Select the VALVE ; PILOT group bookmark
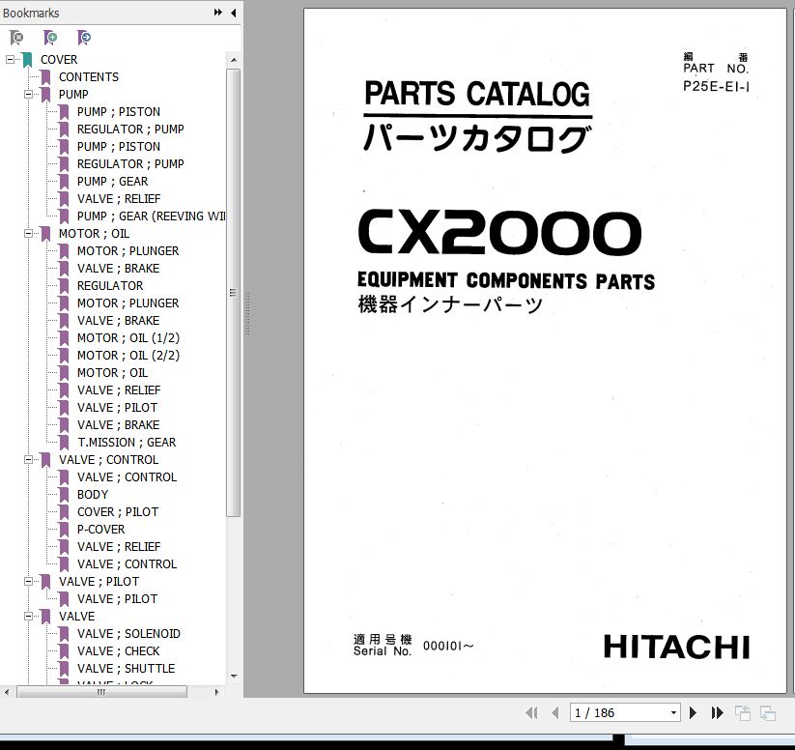The image size is (795, 750). click(x=99, y=582)
